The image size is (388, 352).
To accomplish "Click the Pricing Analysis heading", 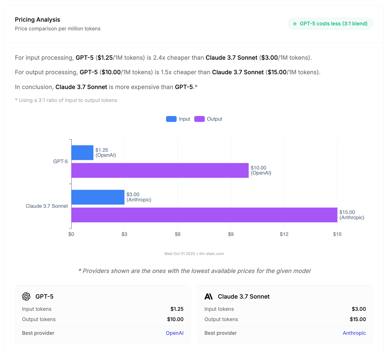I will pyautogui.click(x=38, y=20).
